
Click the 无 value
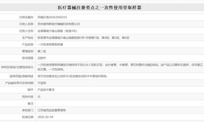(x=39, y=97)
